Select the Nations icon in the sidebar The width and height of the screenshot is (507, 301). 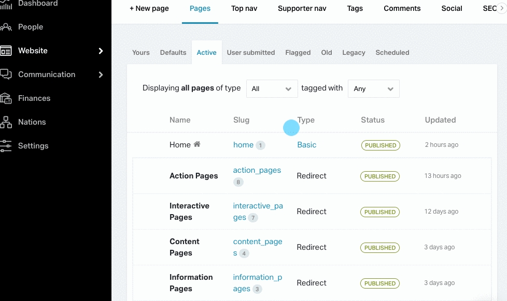pyautogui.click(x=7, y=122)
